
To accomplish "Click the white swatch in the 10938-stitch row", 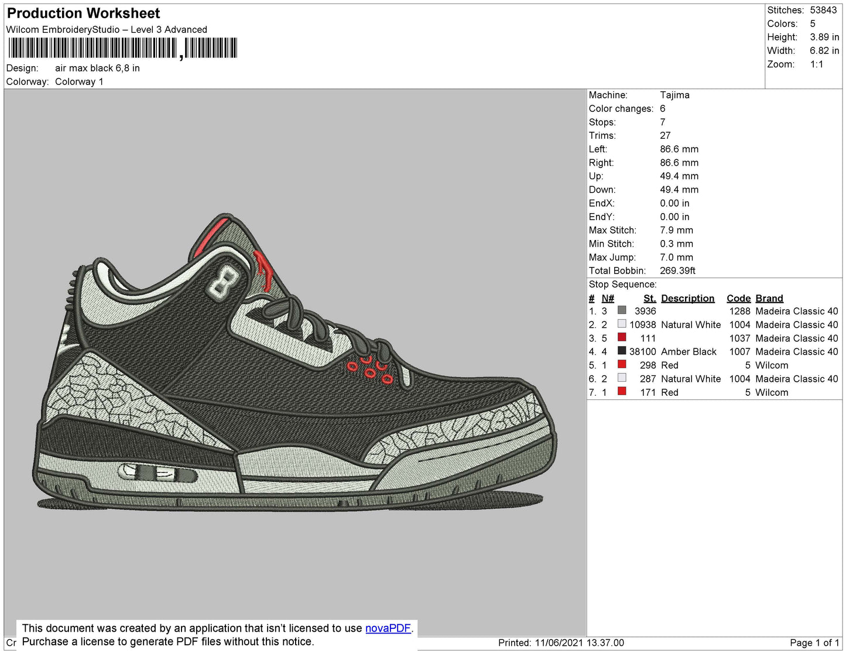I will click(622, 324).
